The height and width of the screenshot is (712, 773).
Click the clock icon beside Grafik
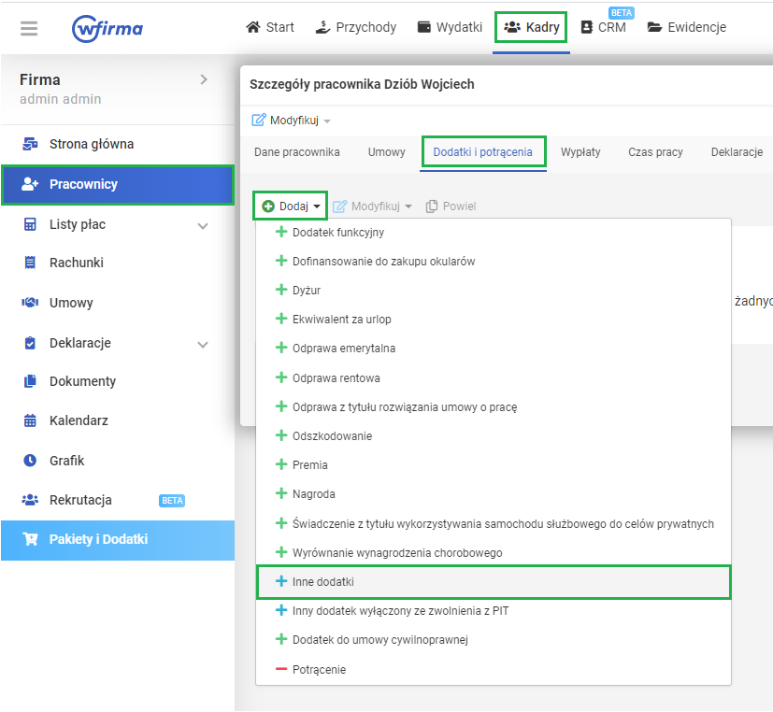point(30,461)
